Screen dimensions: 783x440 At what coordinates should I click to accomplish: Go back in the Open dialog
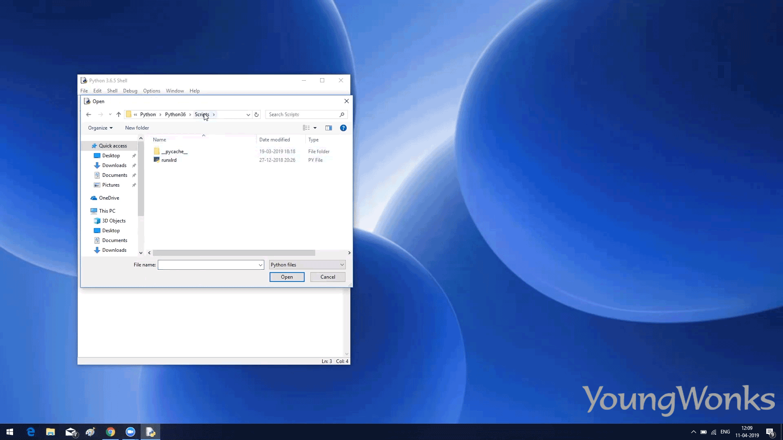pos(88,114)
